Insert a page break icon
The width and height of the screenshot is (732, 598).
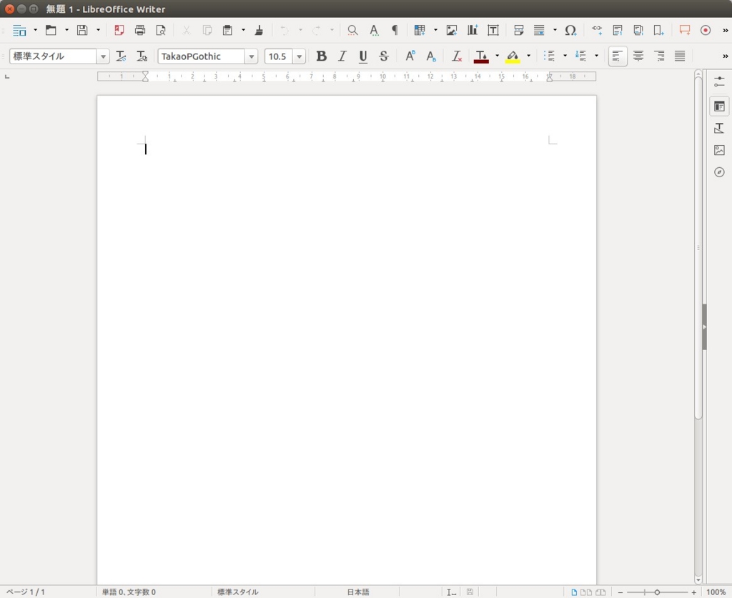(519, 30)
